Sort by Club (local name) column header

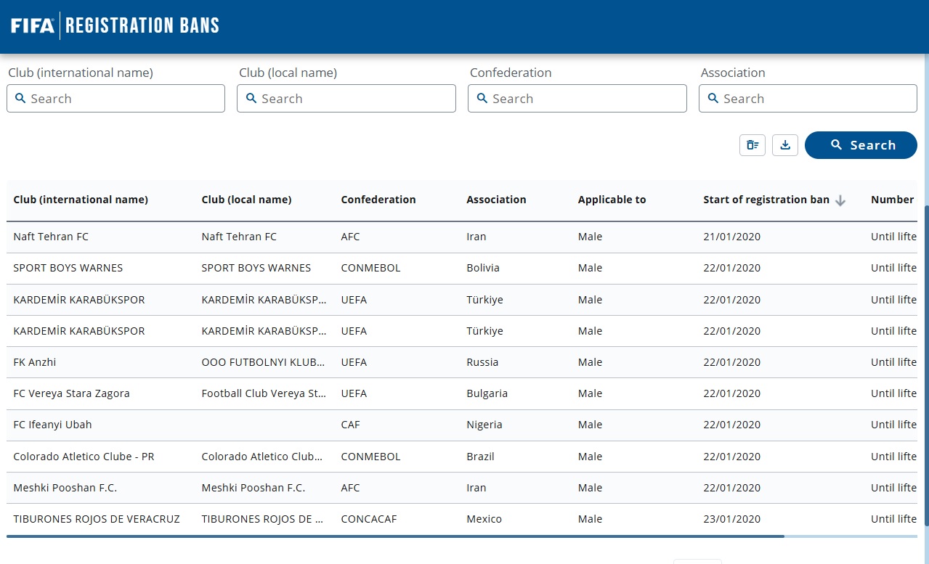(246, 200)
